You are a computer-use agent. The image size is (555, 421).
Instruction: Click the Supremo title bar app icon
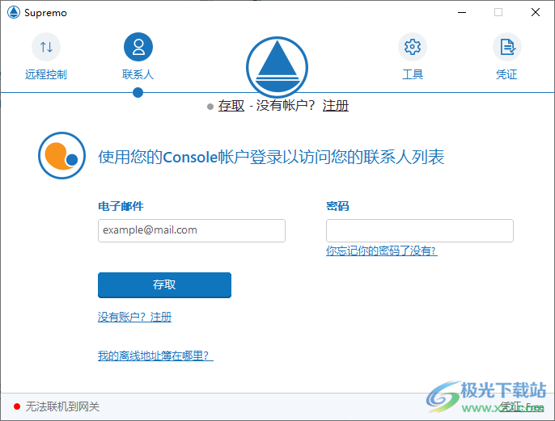coord(14,12)
